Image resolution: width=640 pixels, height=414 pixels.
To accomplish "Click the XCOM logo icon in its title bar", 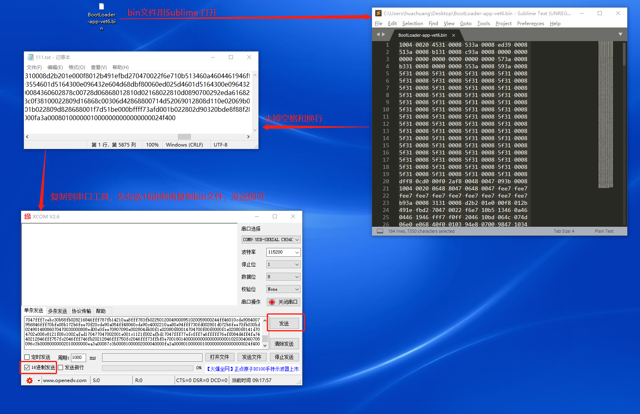I will point(28,216).
